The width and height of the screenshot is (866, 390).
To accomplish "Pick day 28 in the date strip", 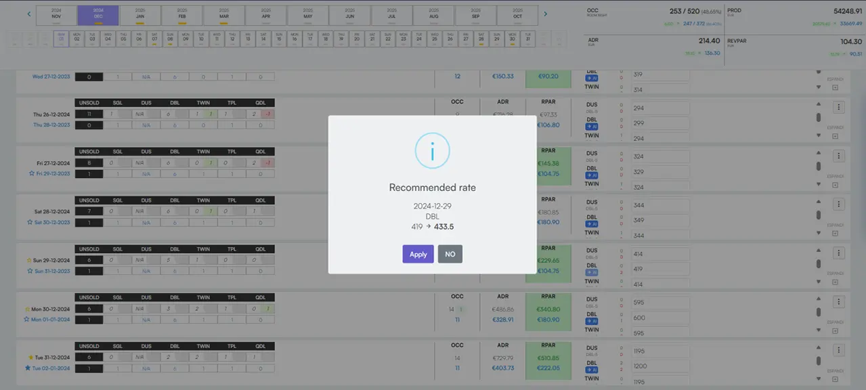I will (x=481, y=39).
